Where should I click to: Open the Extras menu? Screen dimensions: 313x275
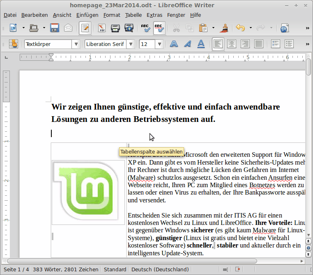click(x=154, y=15)
